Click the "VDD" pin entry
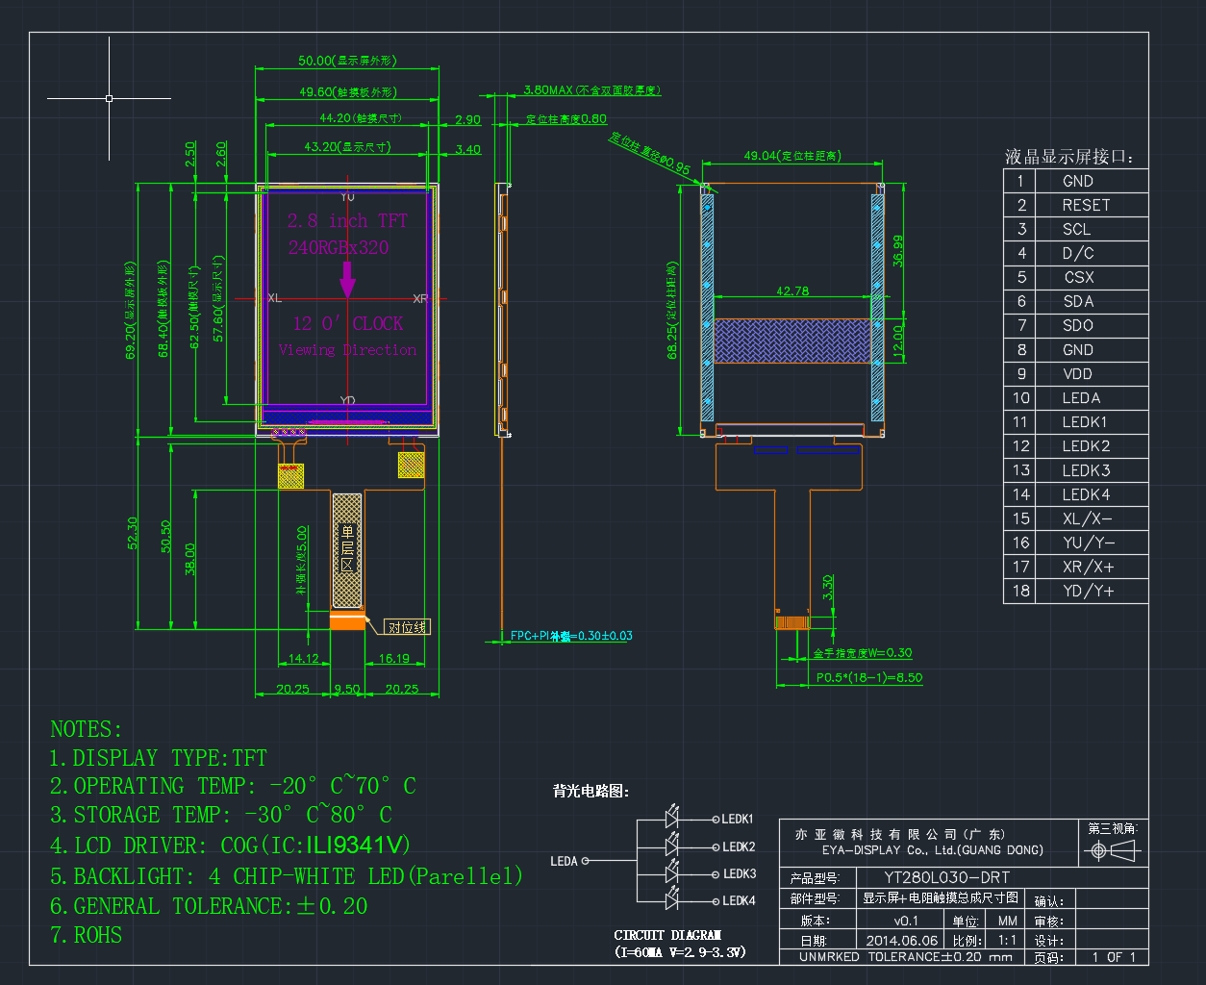The width and height of the screenshot is (1206, 985). coord(1077,374)
